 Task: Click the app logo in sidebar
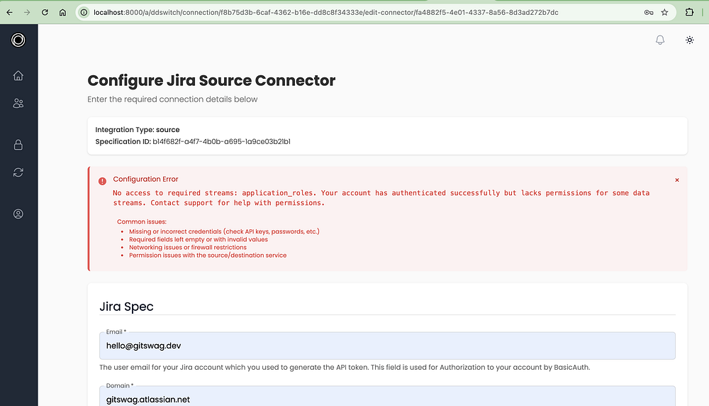click(18, 40)
